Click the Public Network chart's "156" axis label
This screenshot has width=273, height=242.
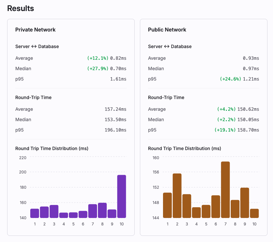[156, 172]
